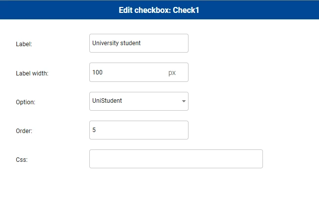Viewport: 319px width, 208px height.
Task: Click the 'Order:' caption text
Action: coord(24,131)
